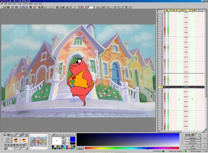Select the pencil sketch layer thumbnail
Image resolution: width=208 pixels, height=153 pixels.
(8, 140)
